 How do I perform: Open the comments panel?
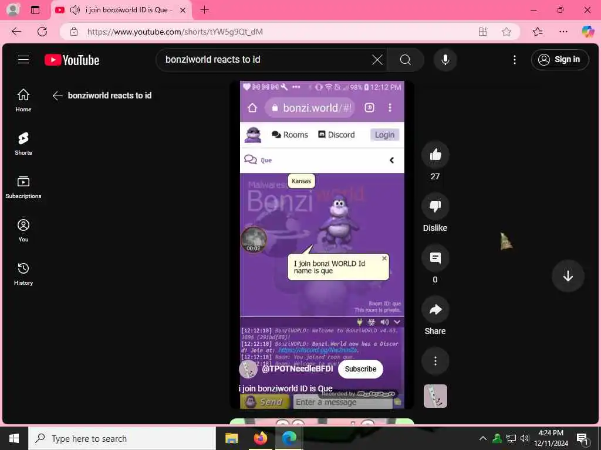coord(435,258)
